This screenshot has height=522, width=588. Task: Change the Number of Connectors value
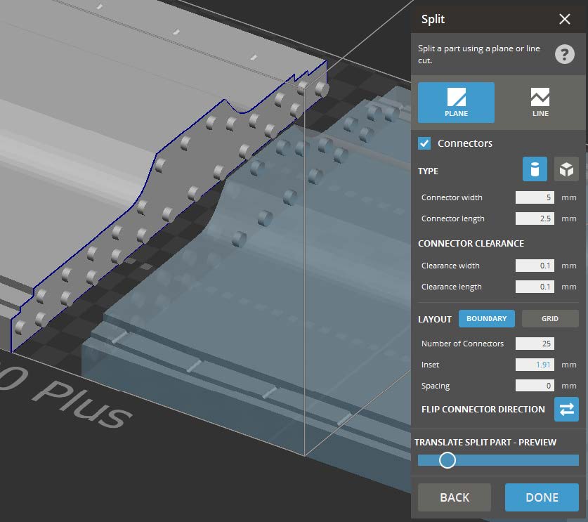tap(534, 344)
